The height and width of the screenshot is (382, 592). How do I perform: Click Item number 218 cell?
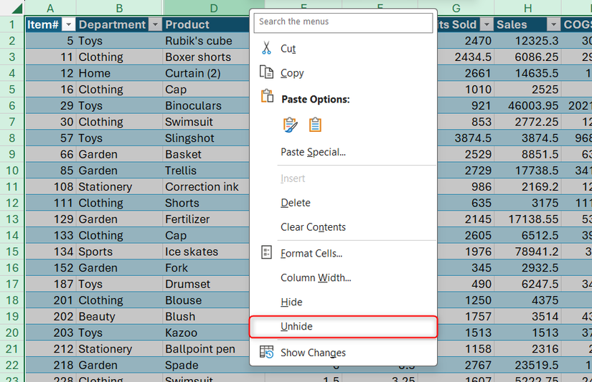50,365
